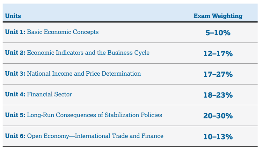Select Unit 3: National Income and Price Determination
The height and width of the screenshot is (150, 264).
[73, 74]
